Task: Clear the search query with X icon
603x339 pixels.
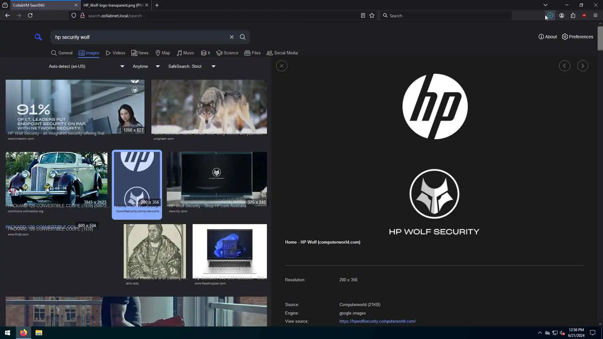Action: point(231,37)
